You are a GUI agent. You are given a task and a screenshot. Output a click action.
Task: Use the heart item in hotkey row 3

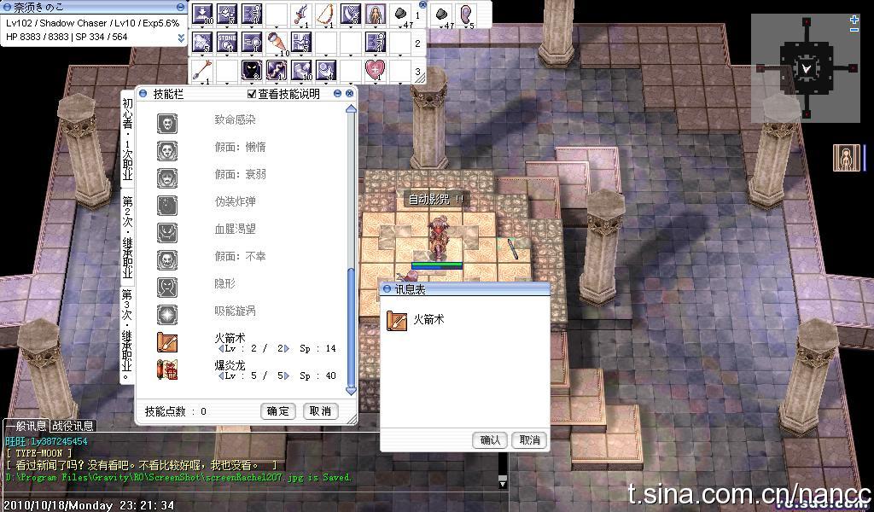click(376, 72)
